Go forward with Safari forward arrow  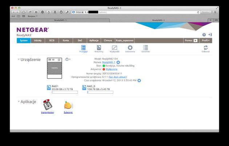pos(17,12)
